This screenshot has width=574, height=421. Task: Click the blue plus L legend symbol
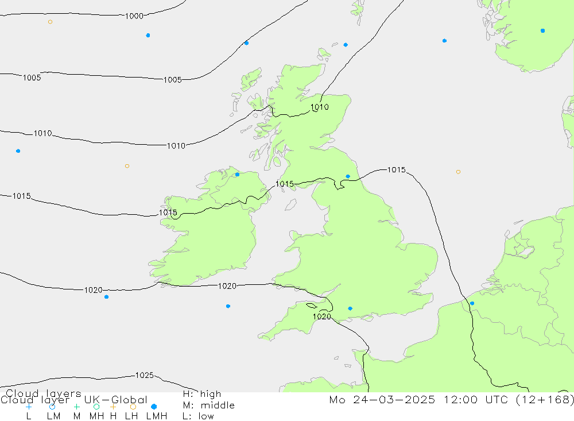point(29,407)
